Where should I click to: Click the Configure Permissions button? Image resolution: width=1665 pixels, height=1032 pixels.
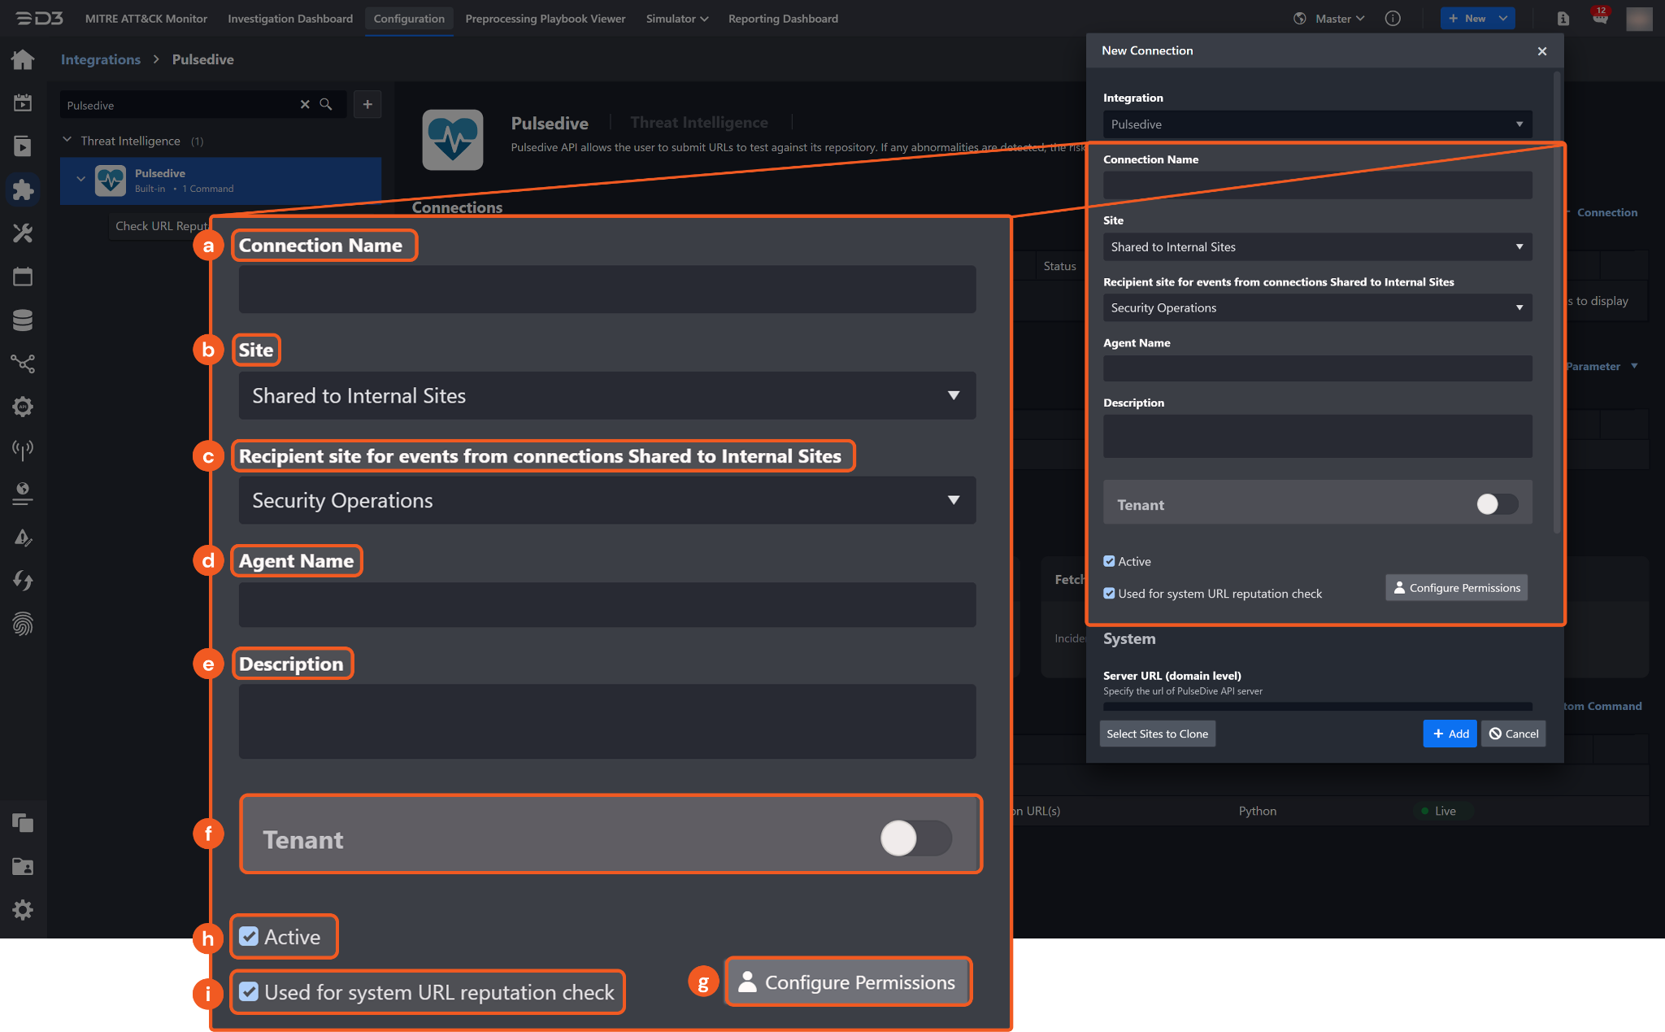click(x=1456, y=588)
